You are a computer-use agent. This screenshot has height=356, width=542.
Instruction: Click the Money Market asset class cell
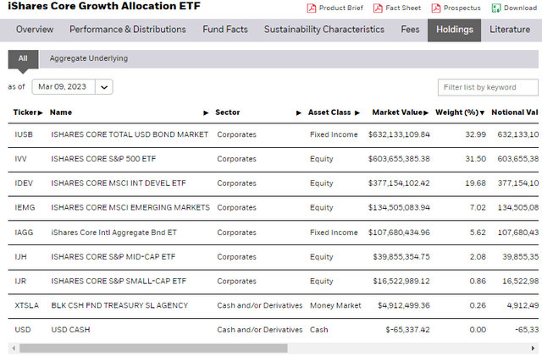335,305
